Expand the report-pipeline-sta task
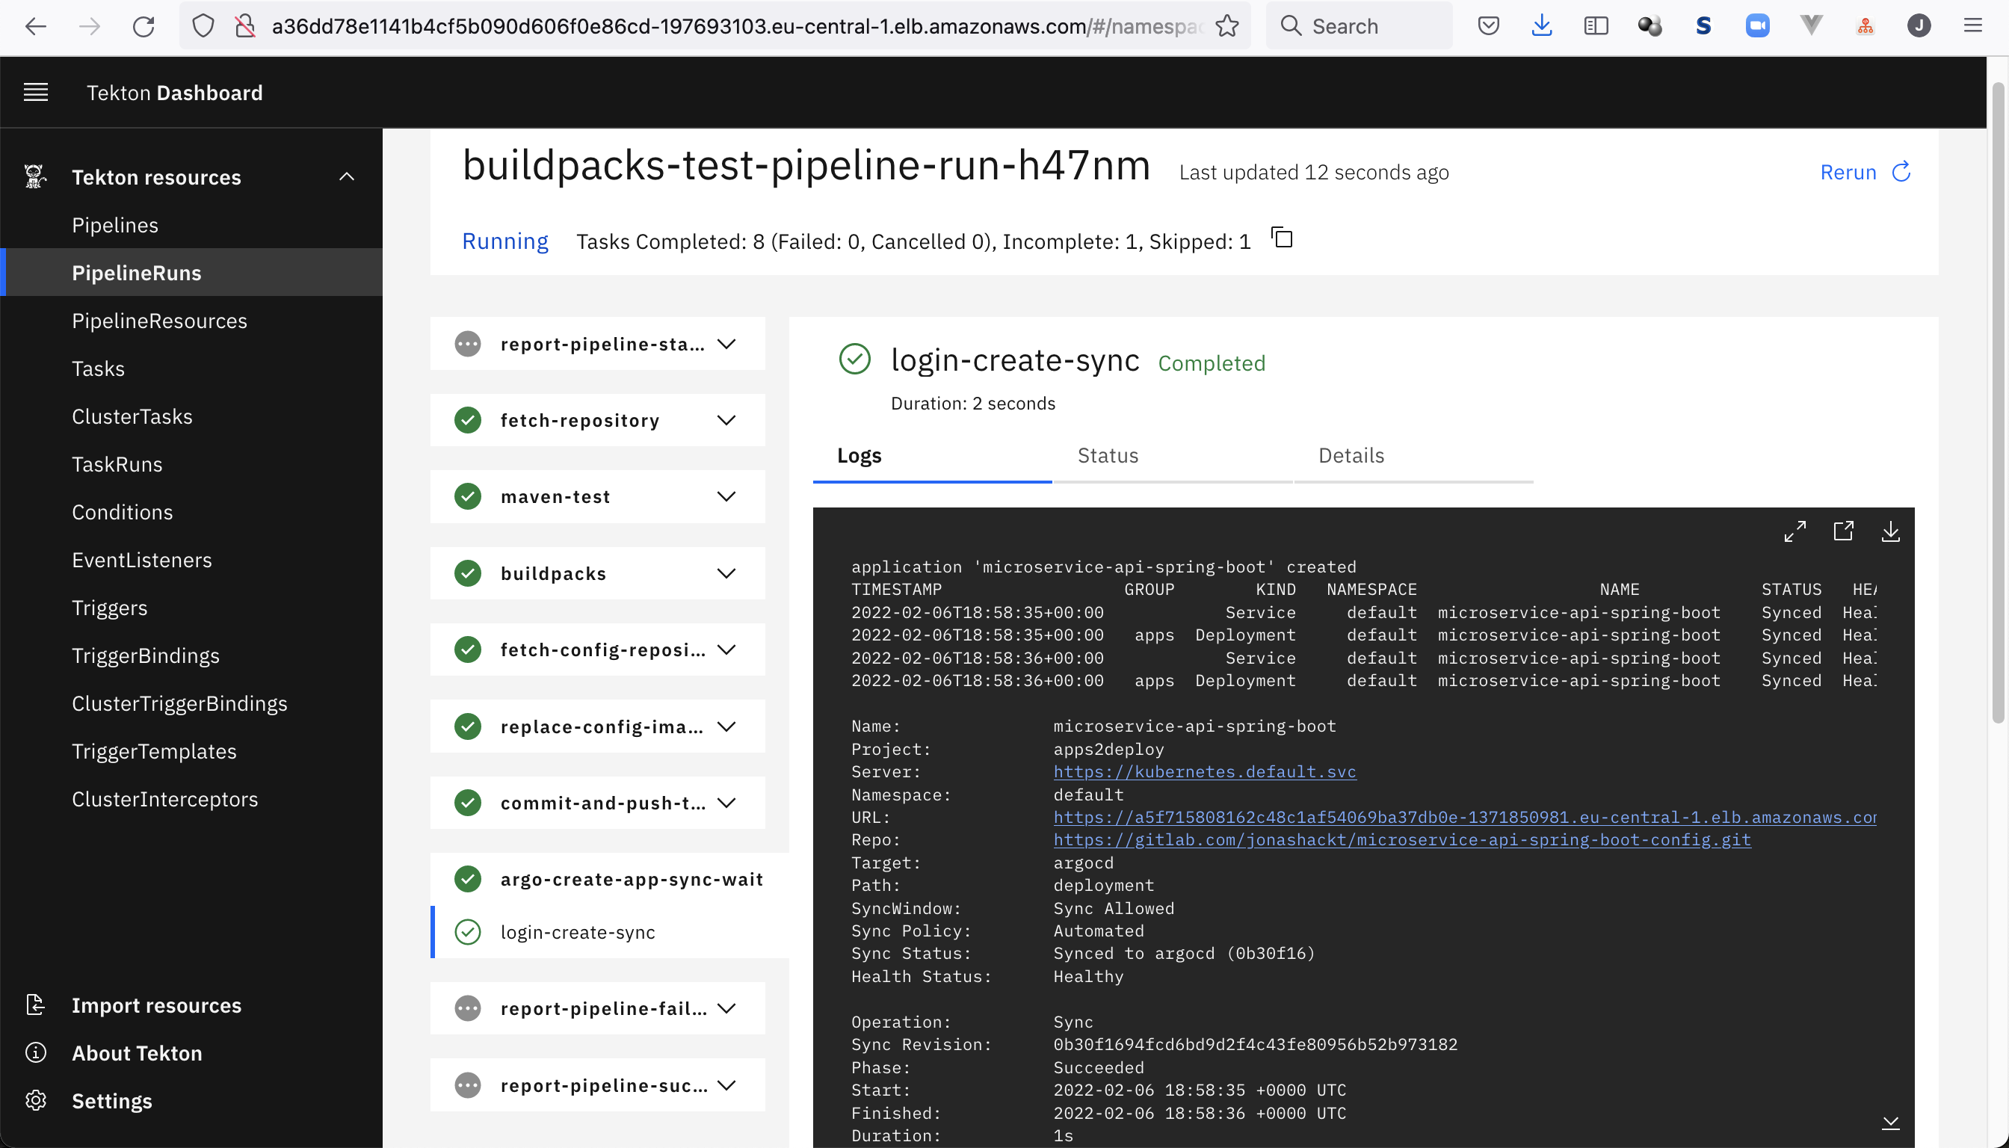The width and height of the screenshot is (2009, 1148). [x=727, y=342]
